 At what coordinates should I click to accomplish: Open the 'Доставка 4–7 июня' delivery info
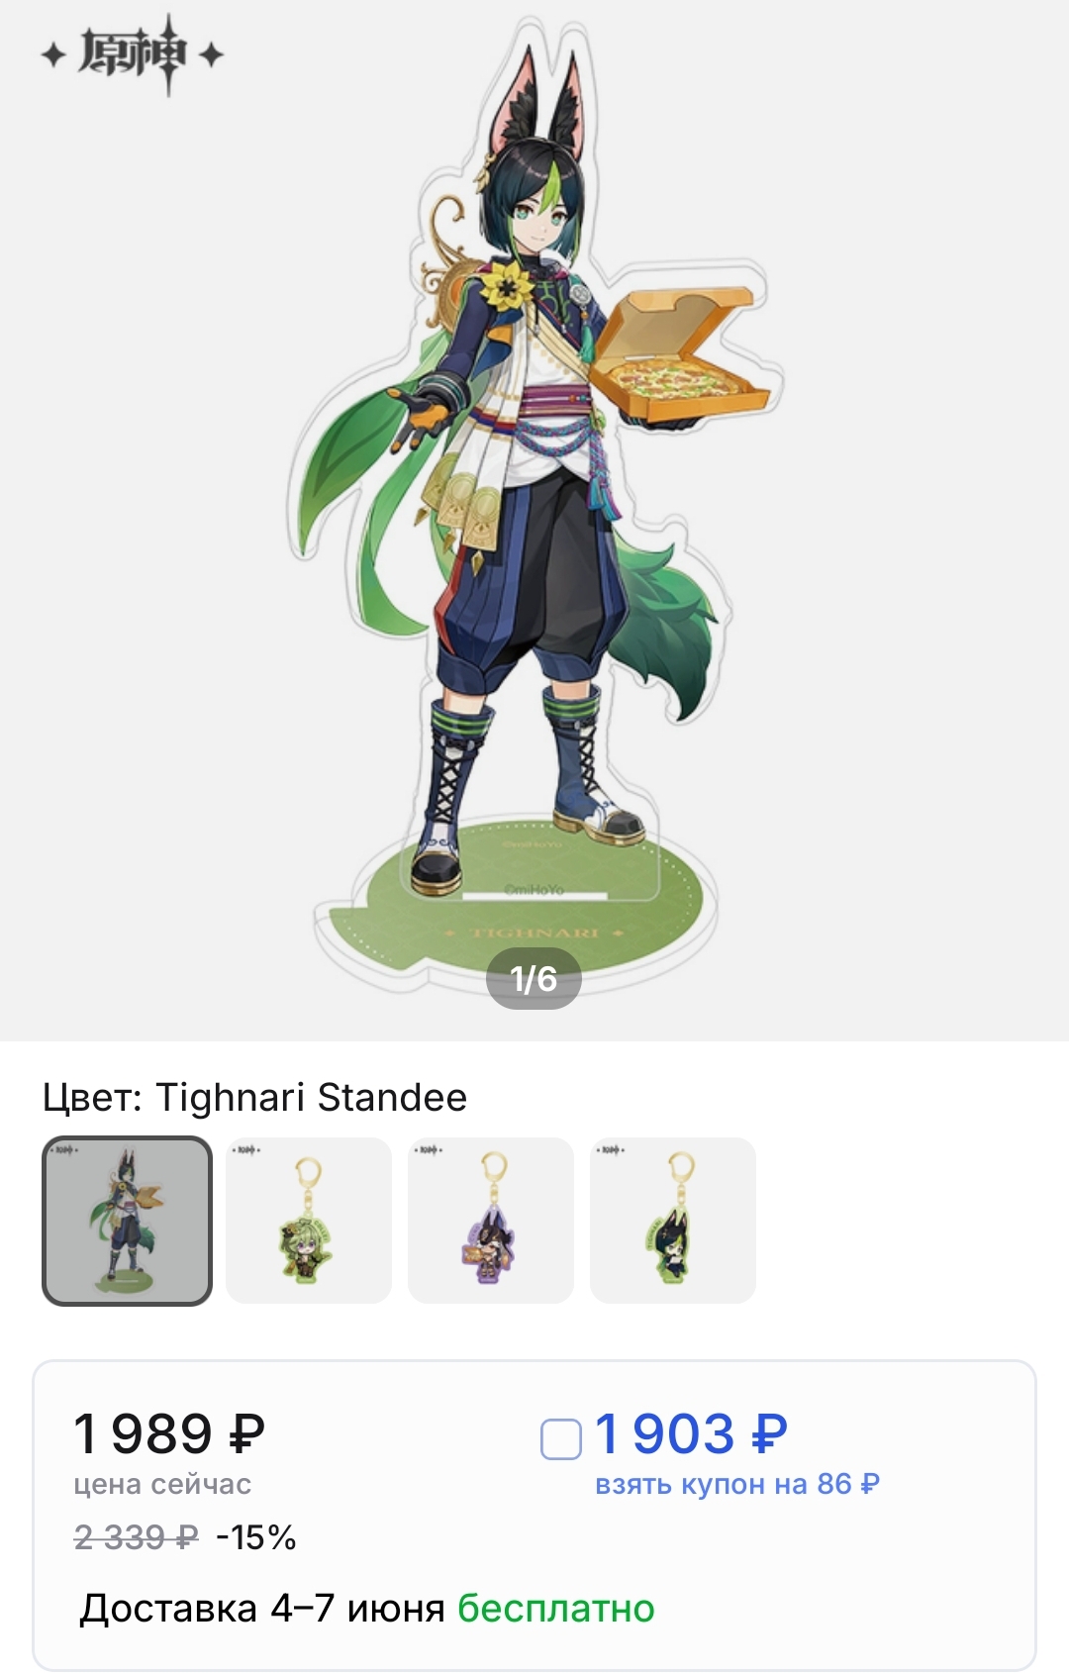262,1609
